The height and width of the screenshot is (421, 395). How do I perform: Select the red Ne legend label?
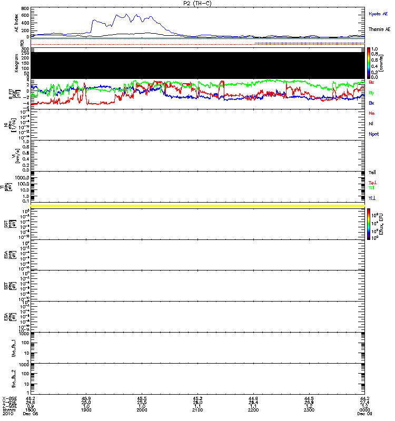372,113
